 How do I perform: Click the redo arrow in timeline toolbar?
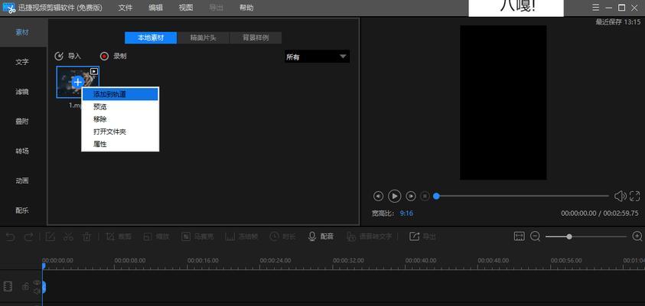[x=29, y=237]
